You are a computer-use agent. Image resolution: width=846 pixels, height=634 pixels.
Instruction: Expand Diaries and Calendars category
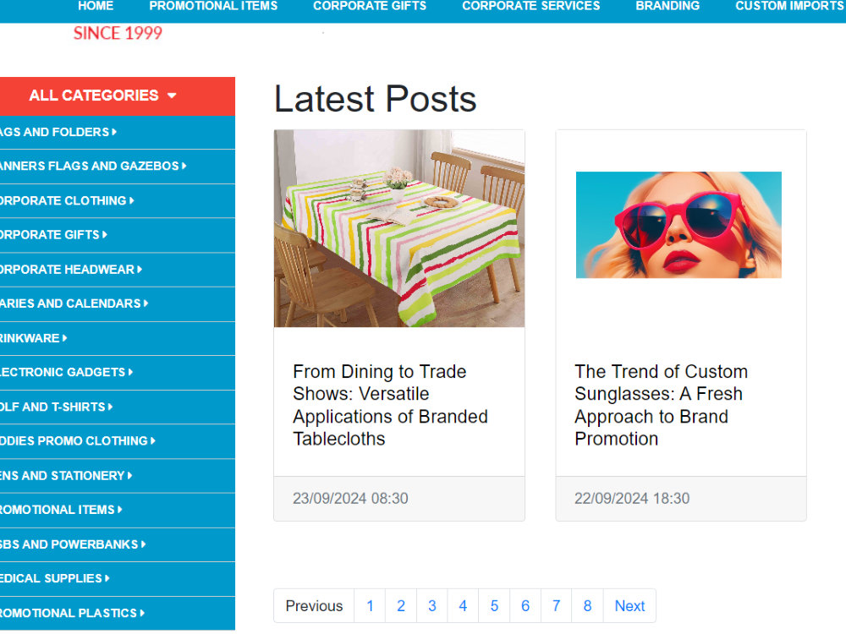coord(118,303)
